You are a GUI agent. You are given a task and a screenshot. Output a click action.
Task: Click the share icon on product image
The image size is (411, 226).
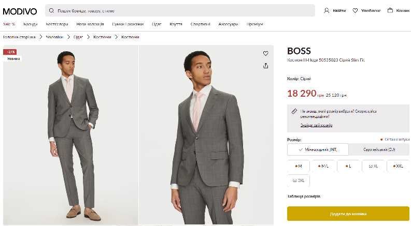point(266,66)
